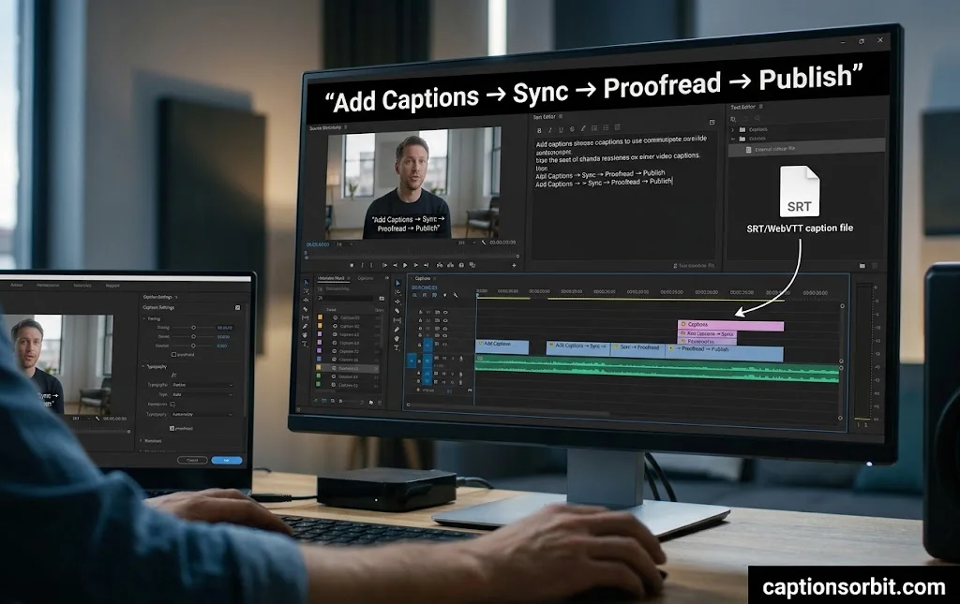The image size is (960, 604).
Task: Select the external caption file row
Action: pos(806,149)
